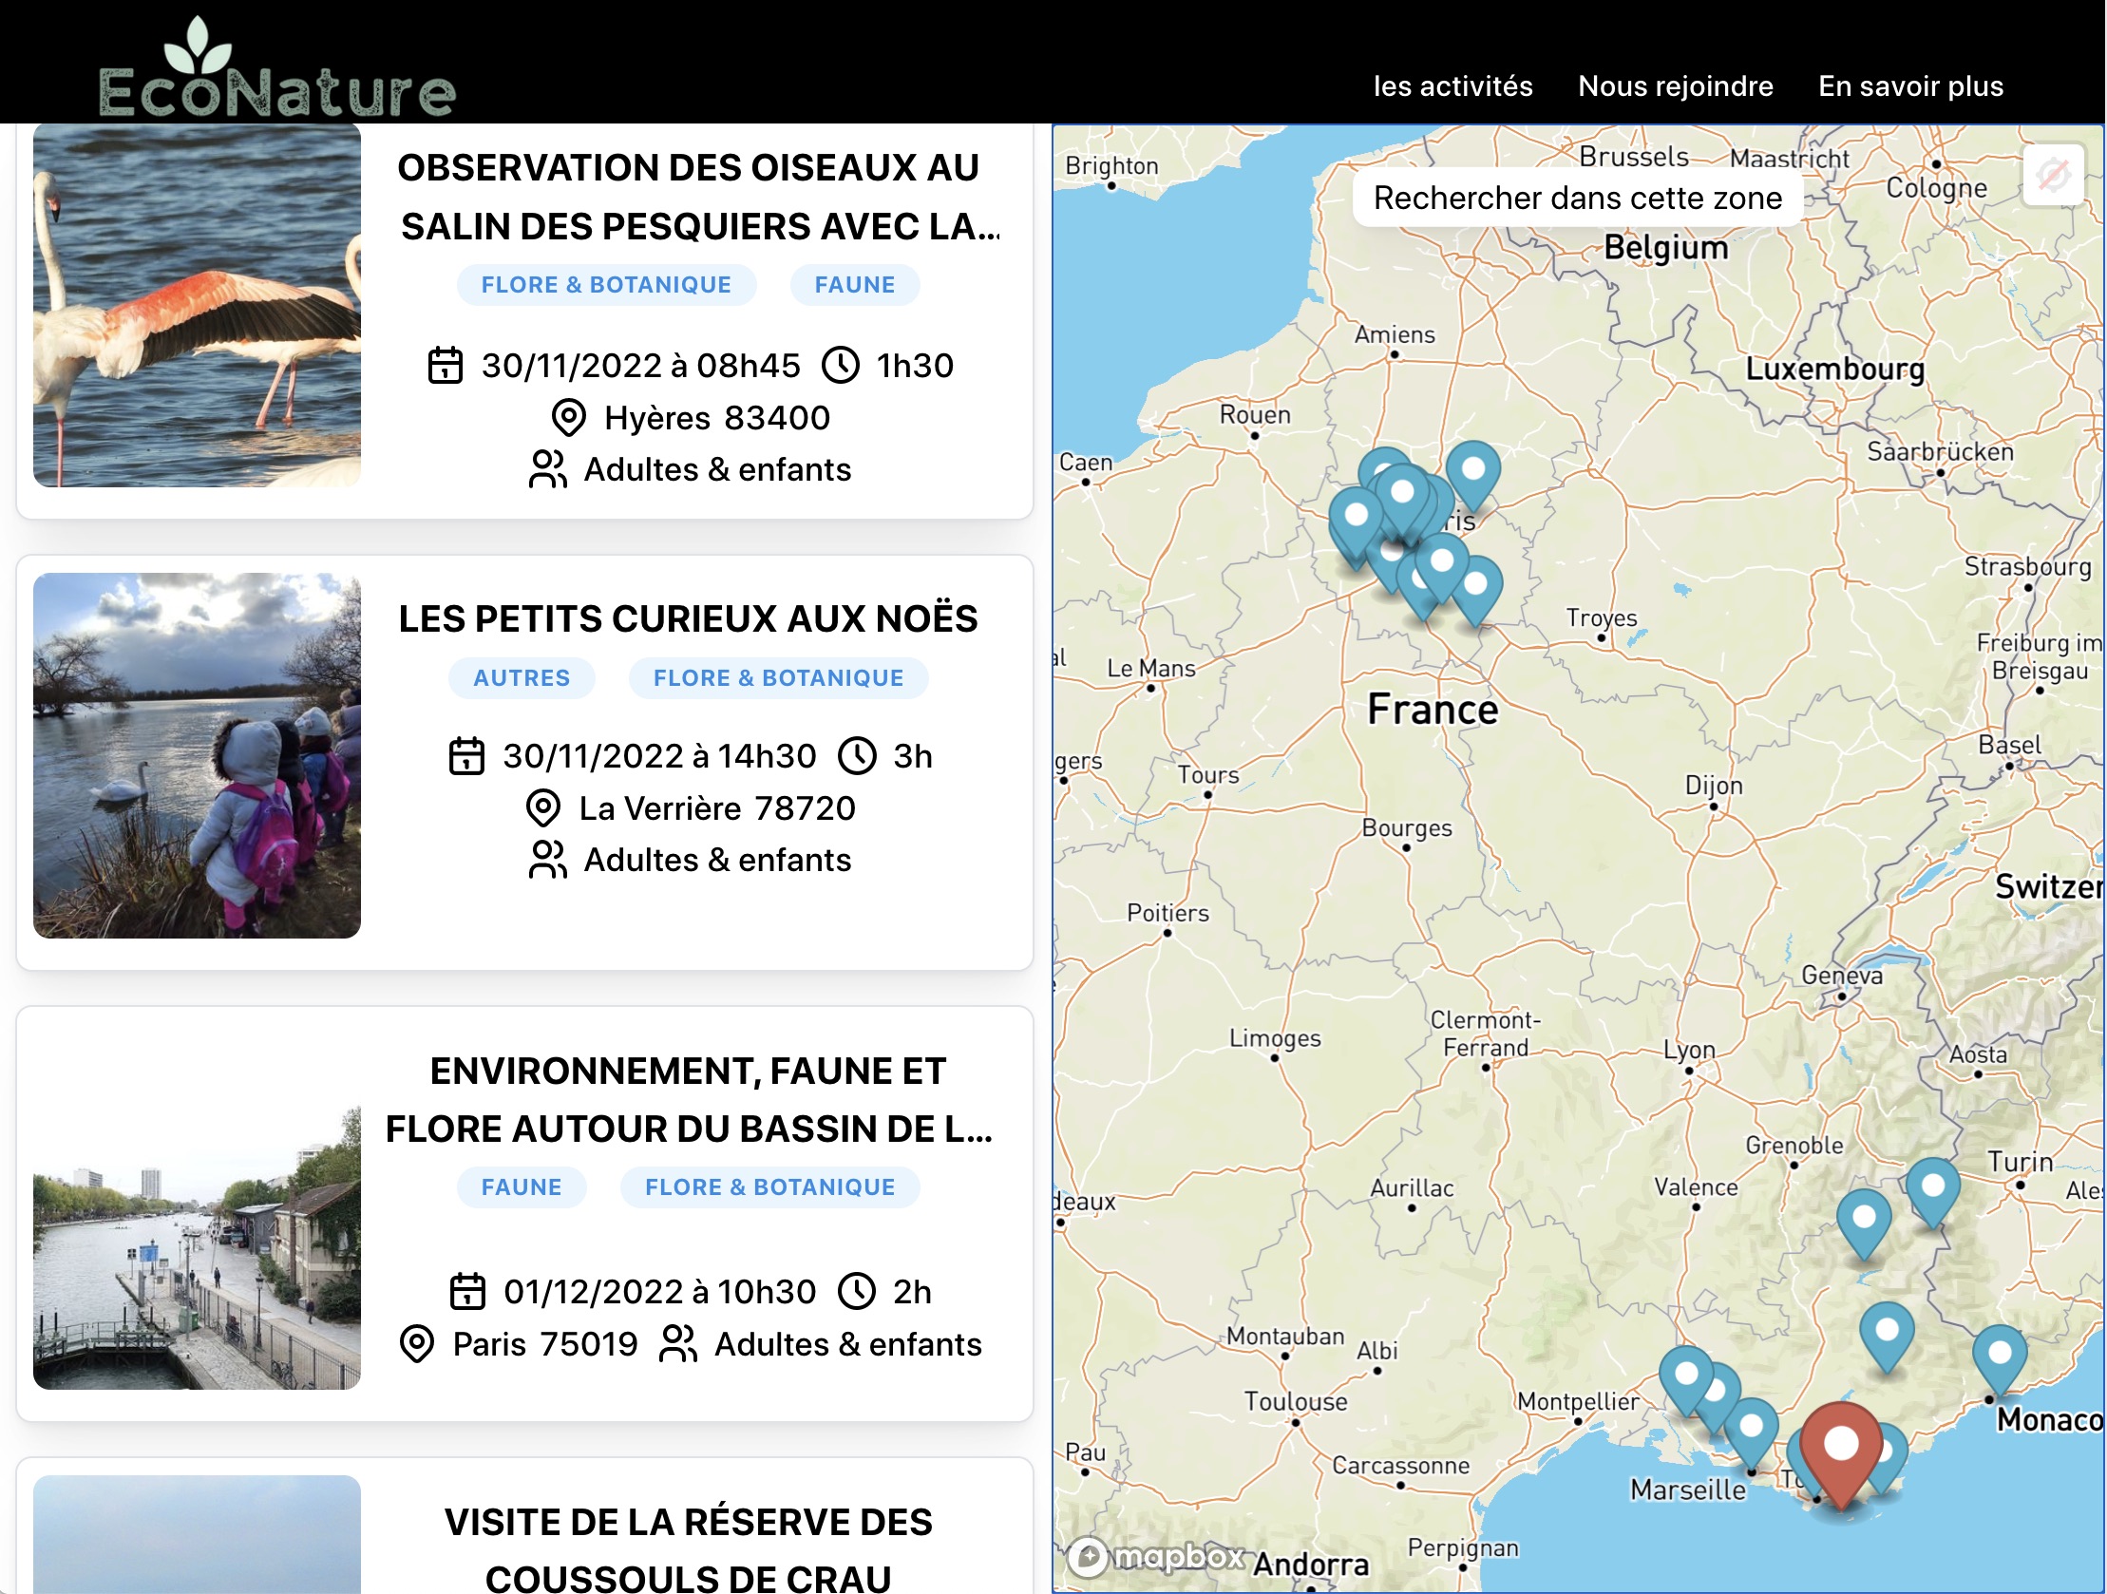2107x1594 pixels.
Task: Click the map compass reset icon
Action: 2053,175
